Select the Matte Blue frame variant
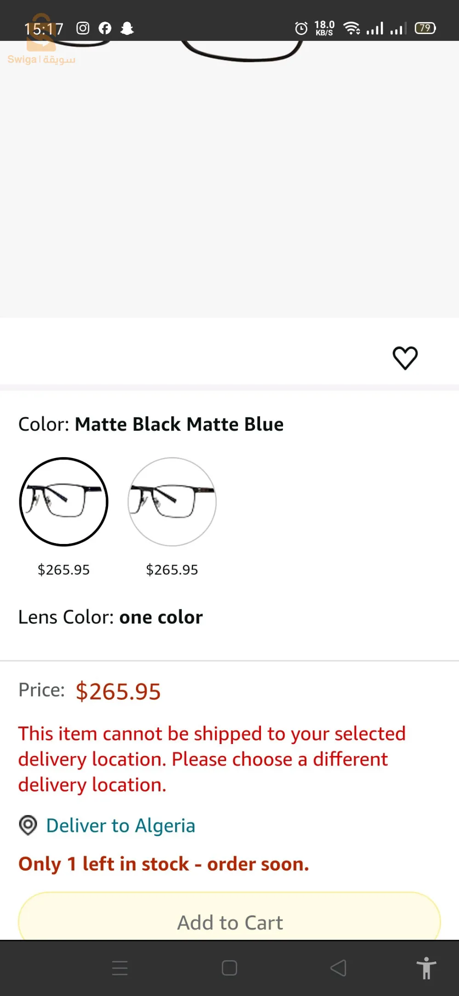The width and height of the screenshot is (459, 996). click(172, 502)
